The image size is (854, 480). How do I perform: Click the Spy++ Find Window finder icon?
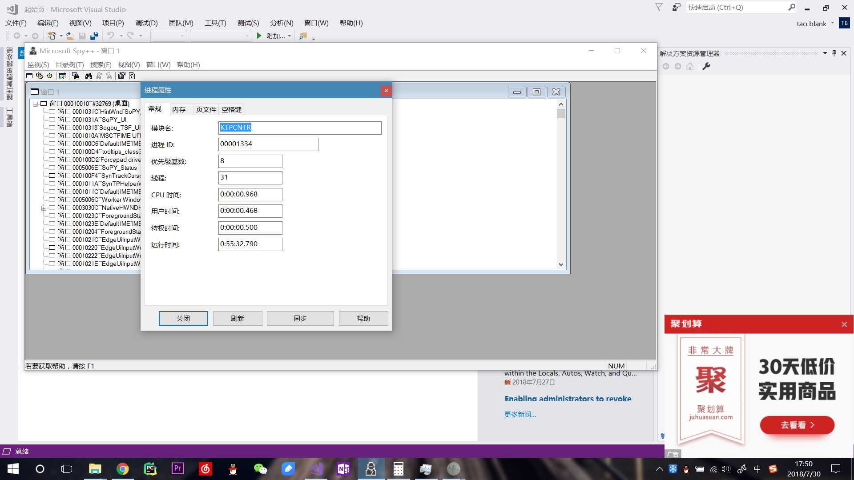76,76
